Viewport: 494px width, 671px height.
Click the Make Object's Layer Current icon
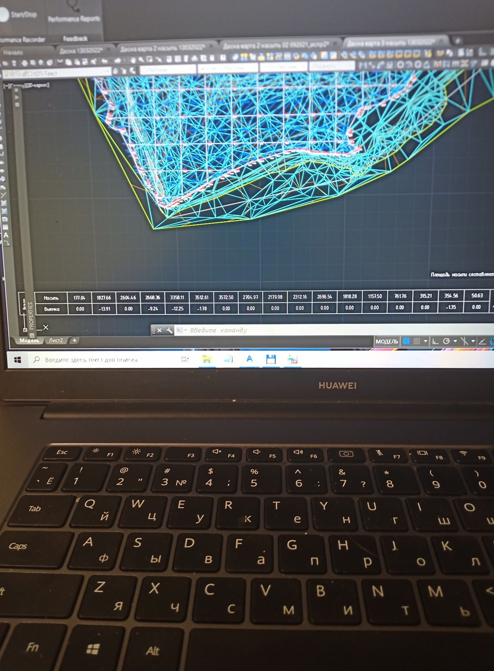click(x=115, y=71)
